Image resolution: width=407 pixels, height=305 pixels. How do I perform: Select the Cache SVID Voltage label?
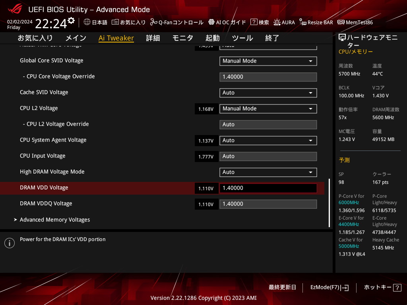point(44,92)
